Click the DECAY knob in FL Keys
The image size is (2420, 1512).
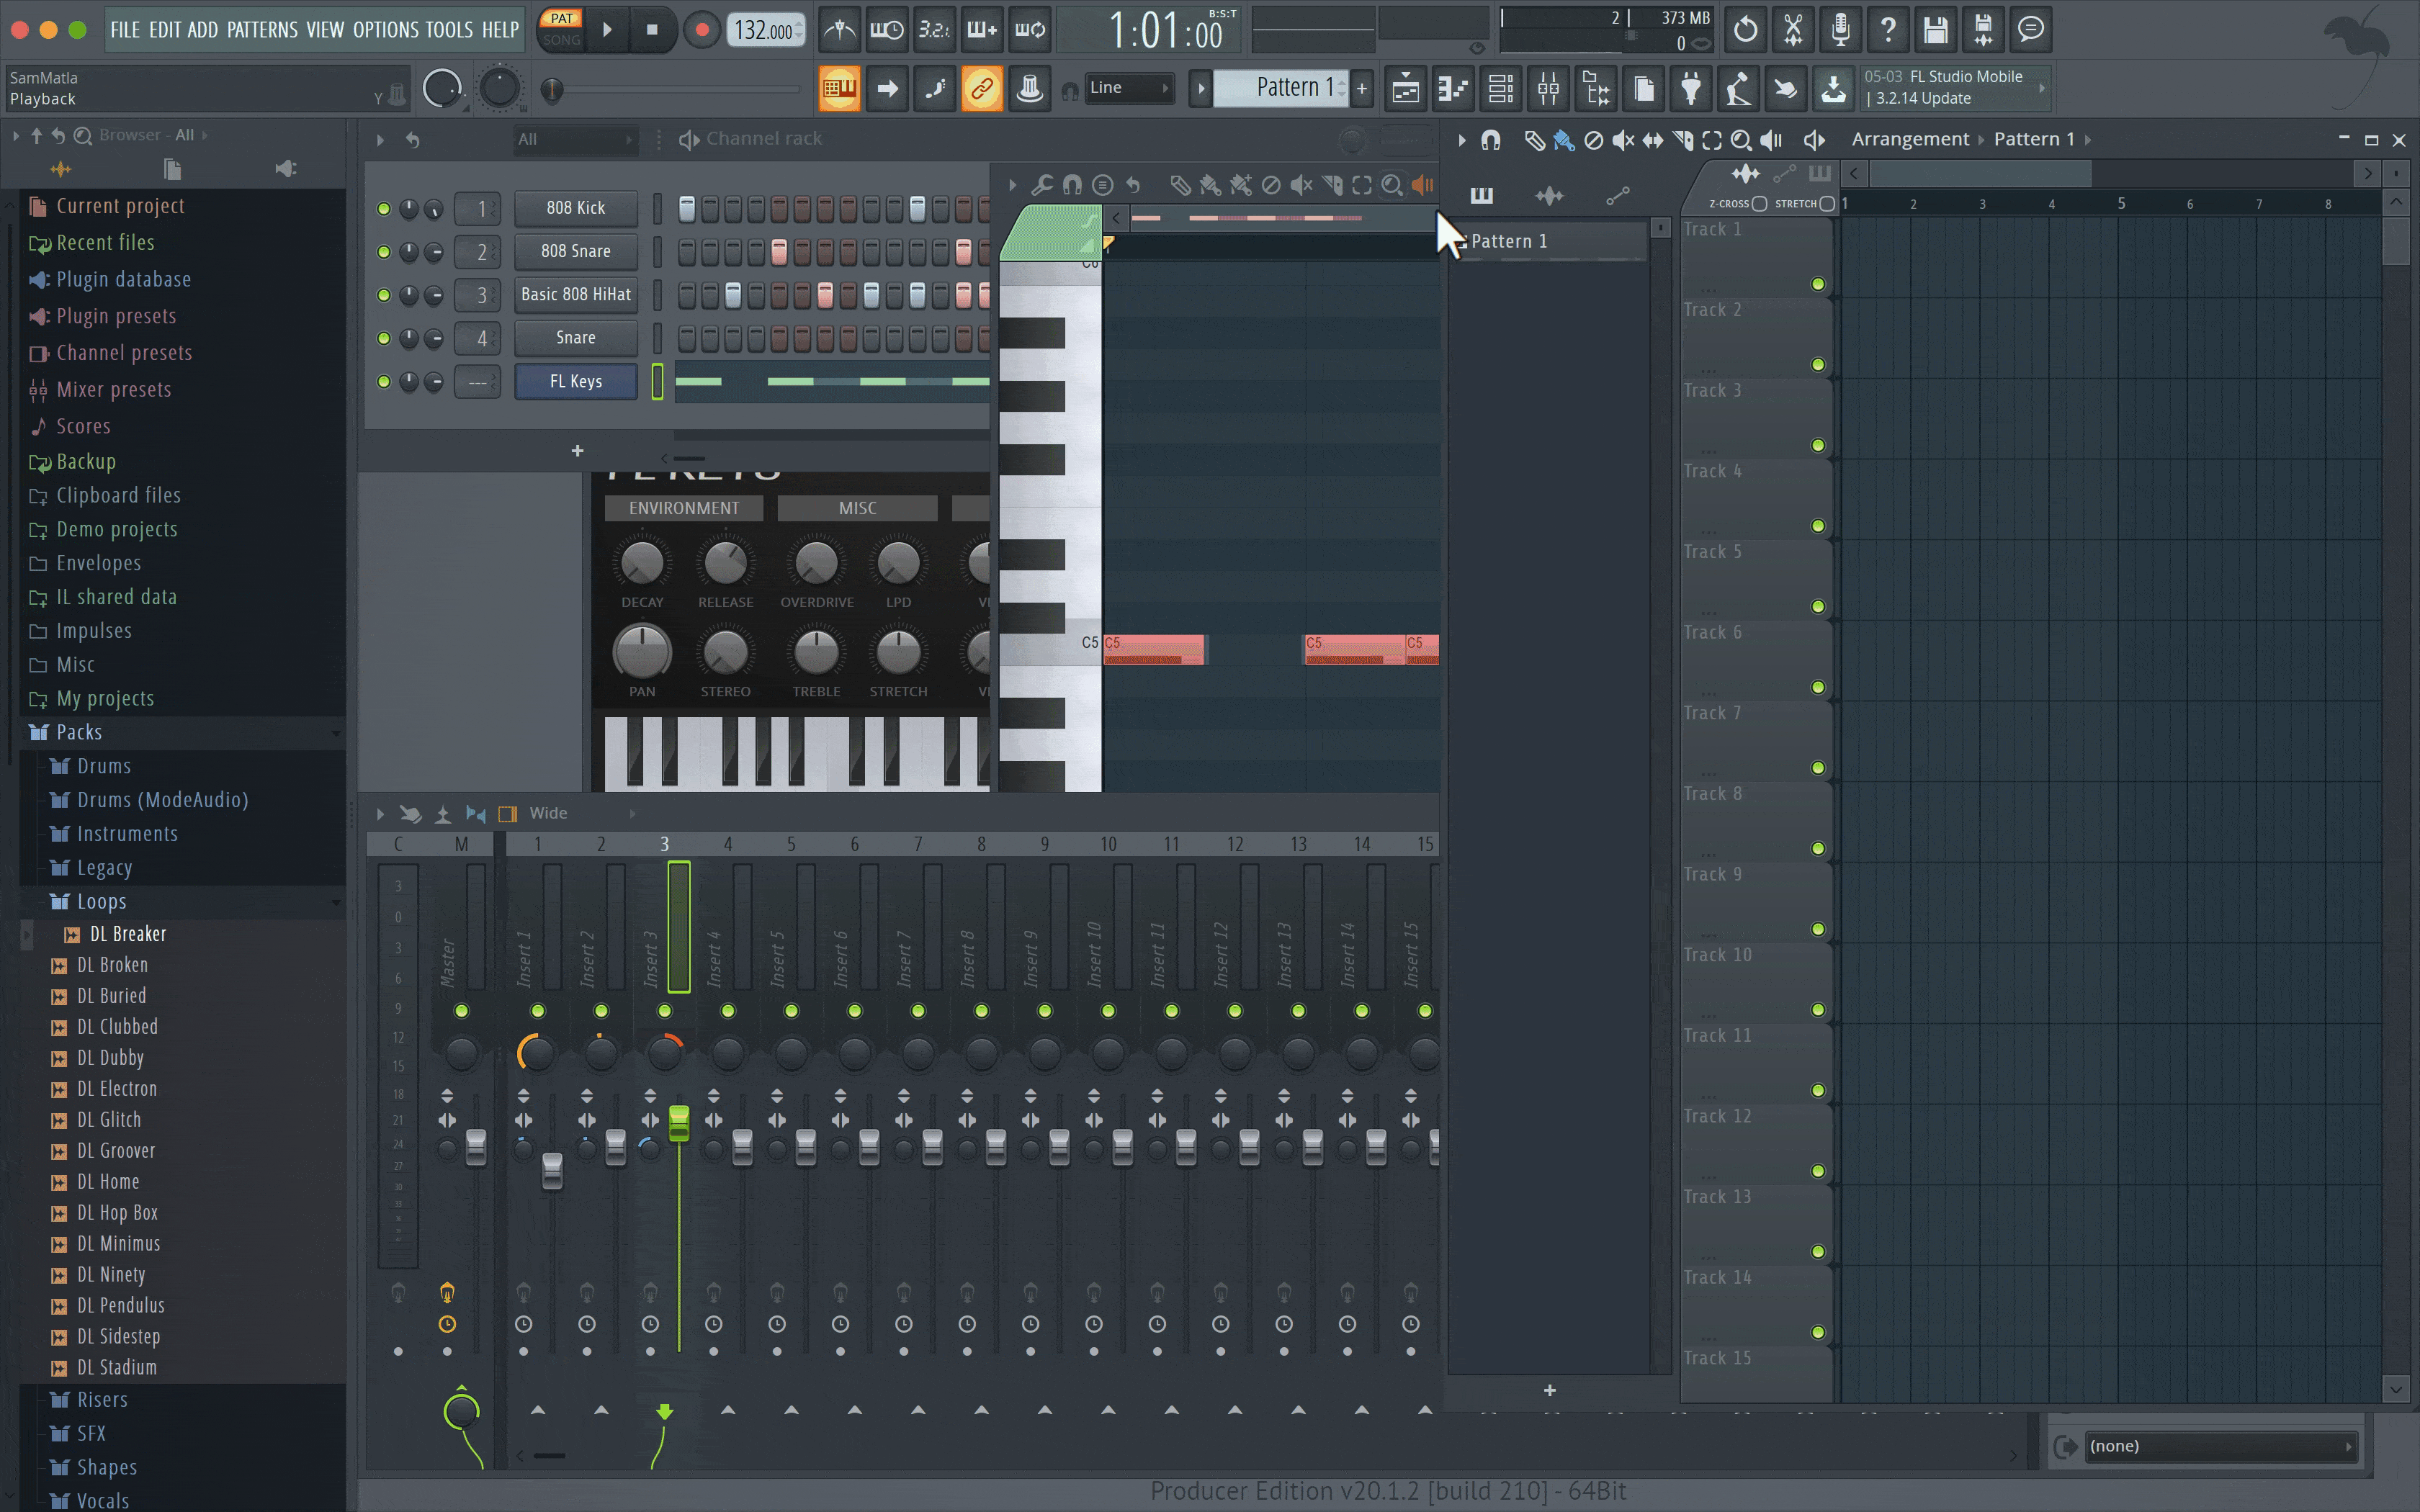[642, 564]
